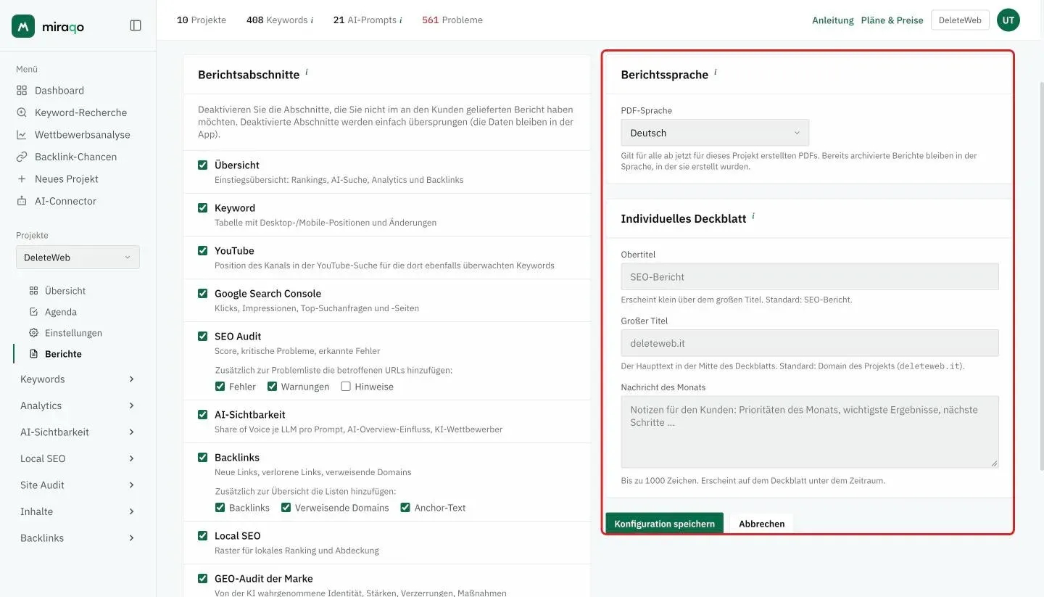
Task: Uncheck the Warnungen checkbox
Action: pos(273,387)
